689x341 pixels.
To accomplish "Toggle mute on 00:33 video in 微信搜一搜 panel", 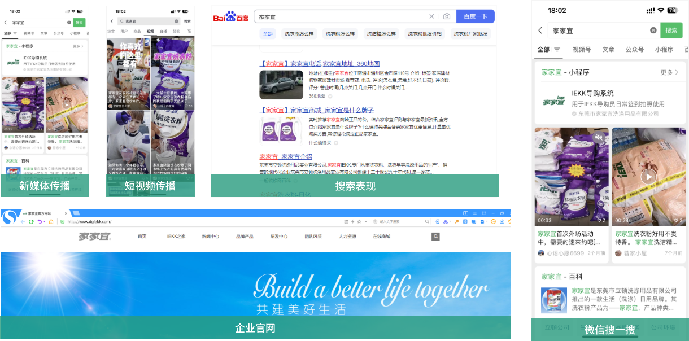I will [x=600, y=137].
